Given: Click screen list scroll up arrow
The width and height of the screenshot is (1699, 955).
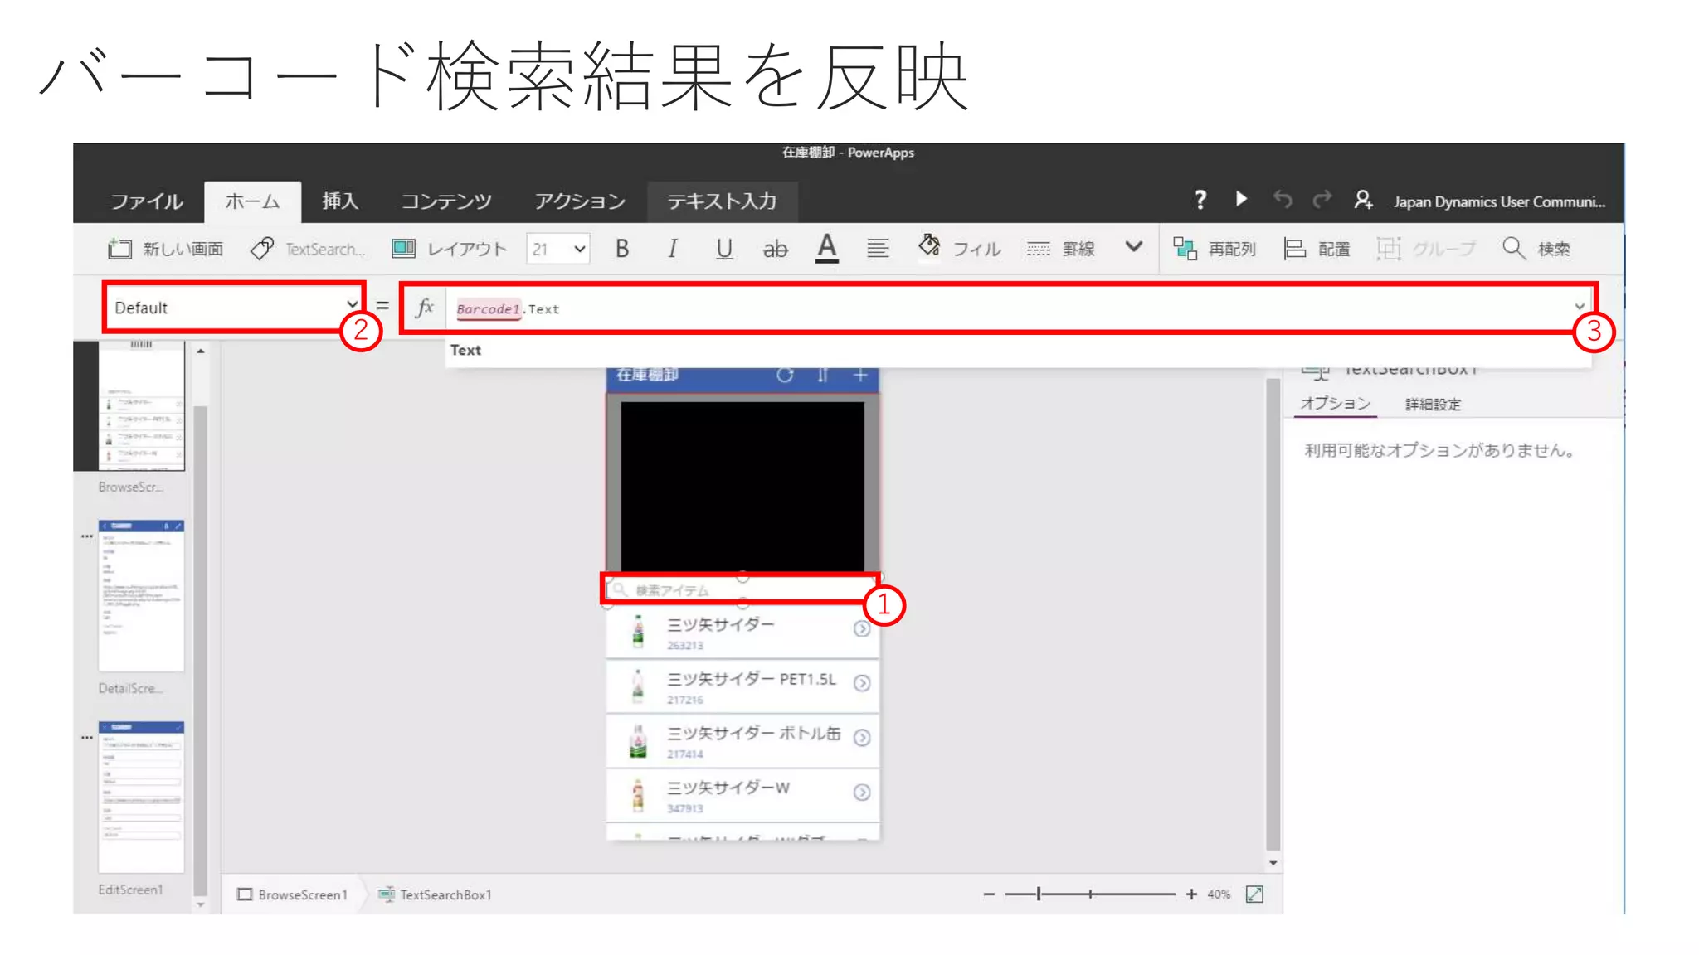Looking at the screenshot, I should pyautogui.click(x=201, y=351).
